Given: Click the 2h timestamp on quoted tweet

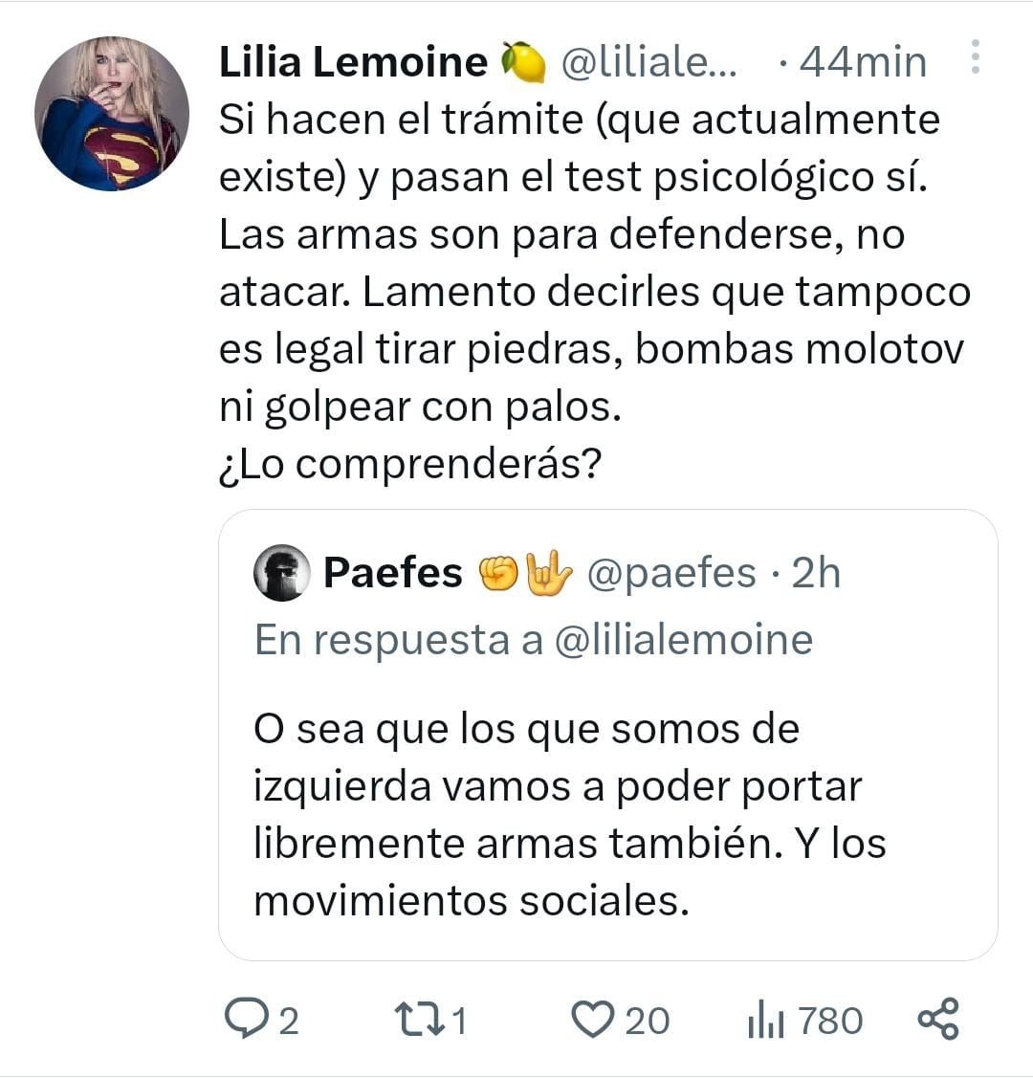Looking at the screenshot, I should click(816, 573).
